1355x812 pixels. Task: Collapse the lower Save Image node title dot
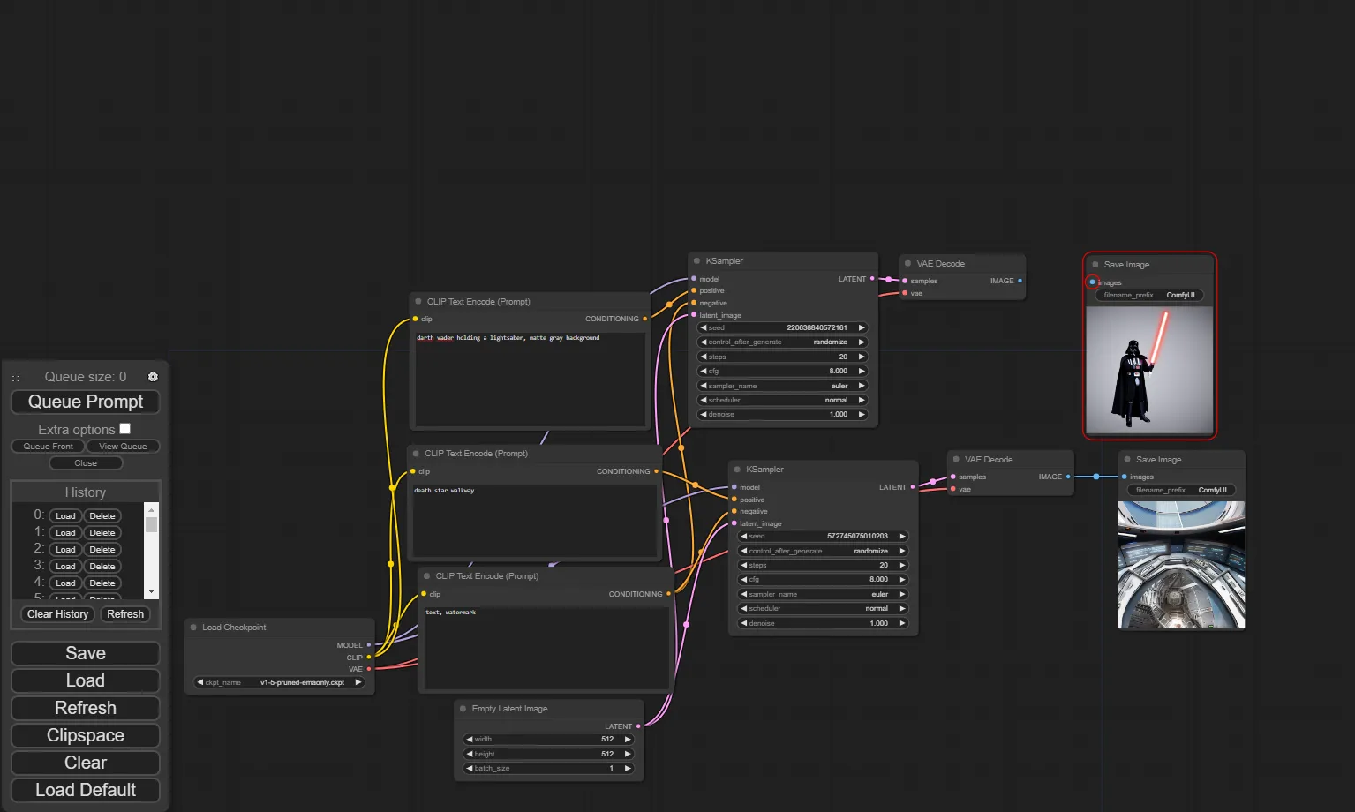pos(1127,460)
